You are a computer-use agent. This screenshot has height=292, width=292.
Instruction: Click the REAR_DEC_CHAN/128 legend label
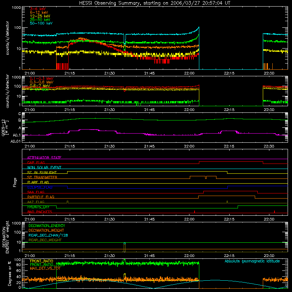[x=48, y=235]
